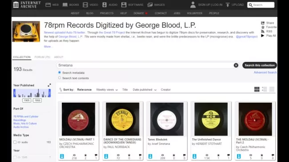Open About in the top navigation
Viewport: 289px width, 162px height.
(75, 13)
